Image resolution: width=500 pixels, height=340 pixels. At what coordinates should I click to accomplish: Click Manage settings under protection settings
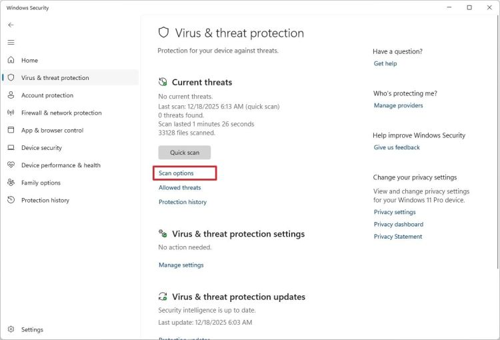pyautogui.click(x=181, y=265)
